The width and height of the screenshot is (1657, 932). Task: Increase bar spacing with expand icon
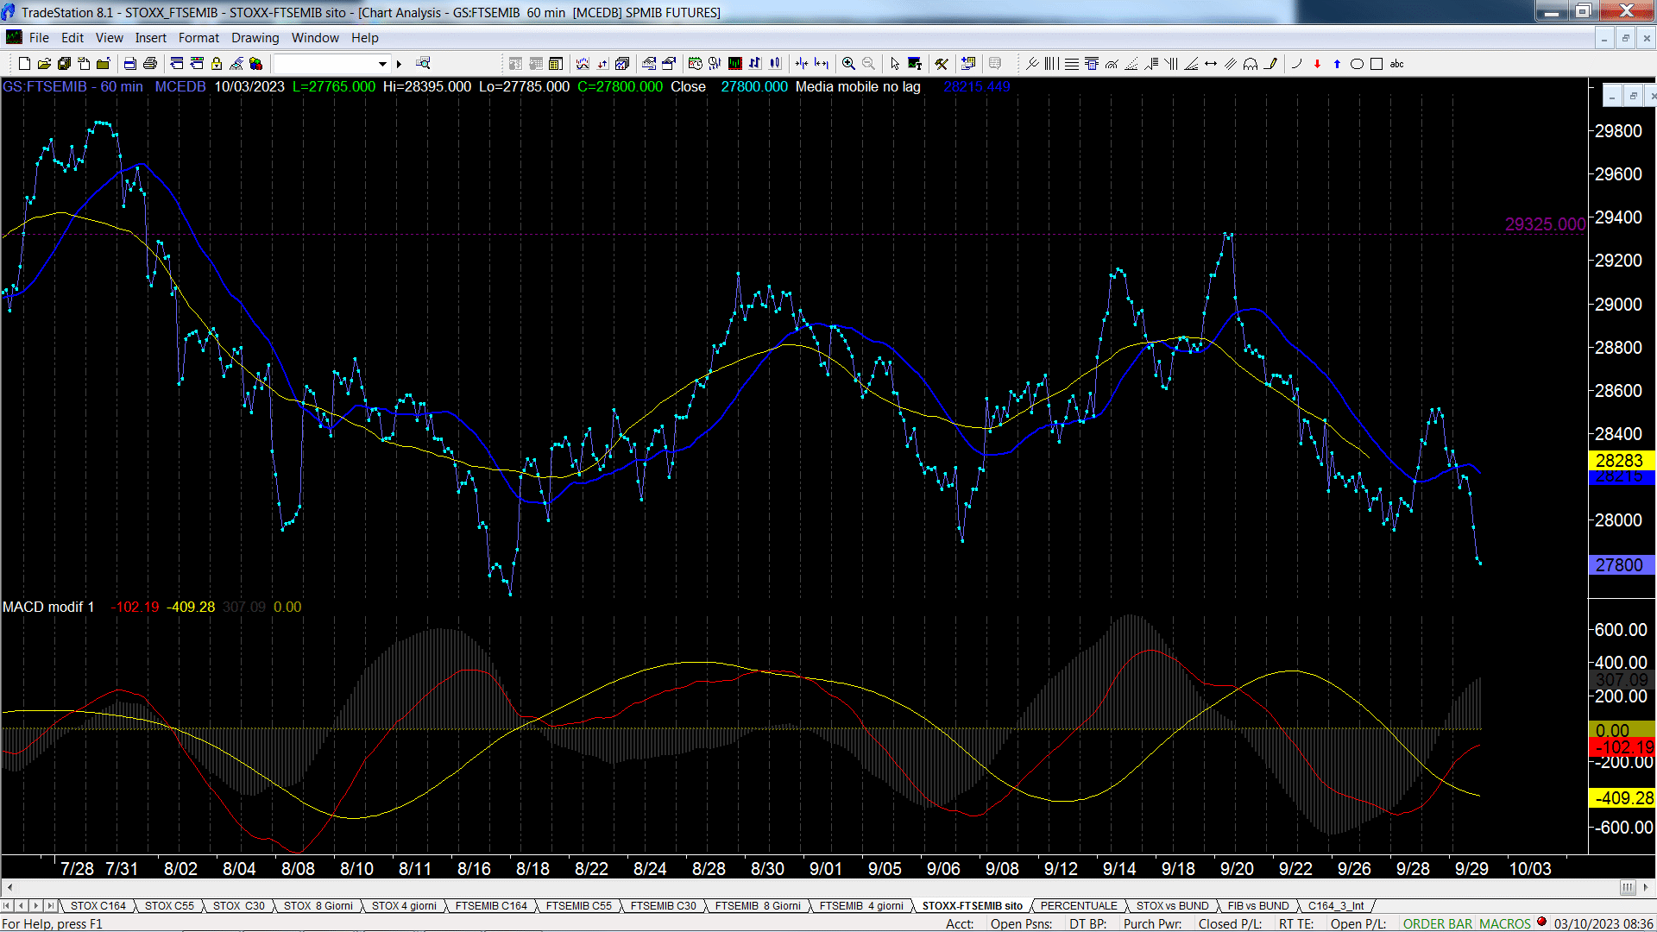822,64
